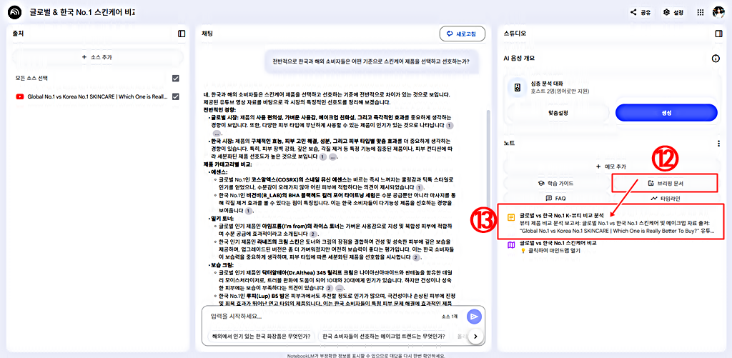Collapse the sources (출처) panel
The height and width of the screenshot is (358, 732).
coord(182,34)
